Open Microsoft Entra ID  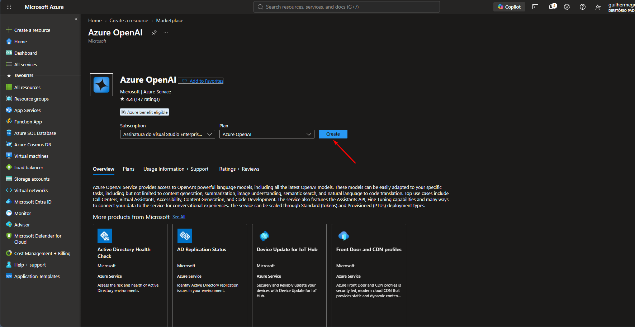pos(33,202)
